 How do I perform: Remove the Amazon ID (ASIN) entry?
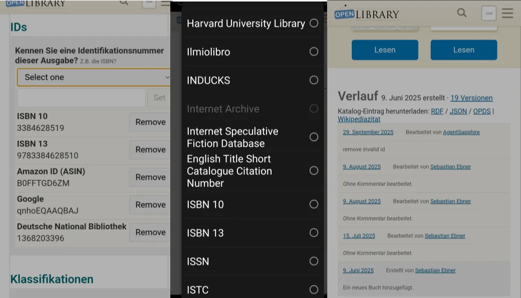[x=150, y=177]
